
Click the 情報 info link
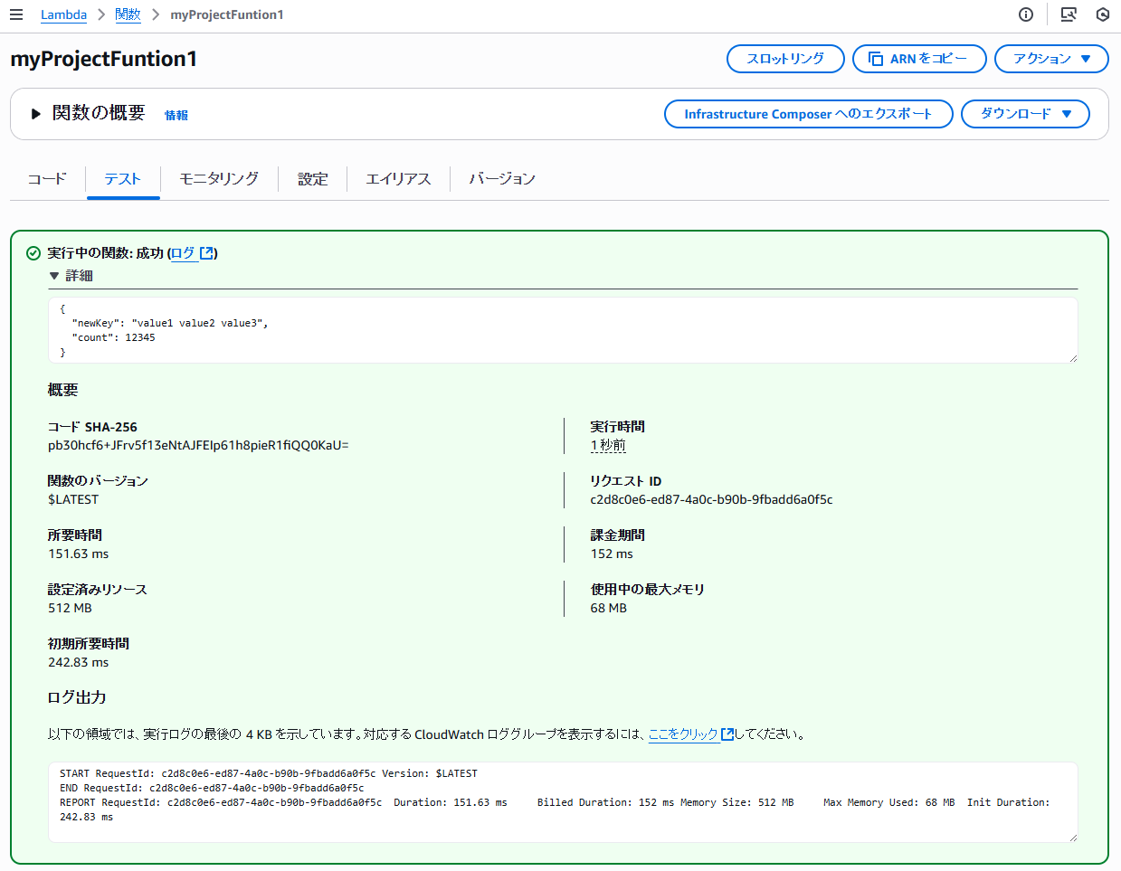click(176, 115)
